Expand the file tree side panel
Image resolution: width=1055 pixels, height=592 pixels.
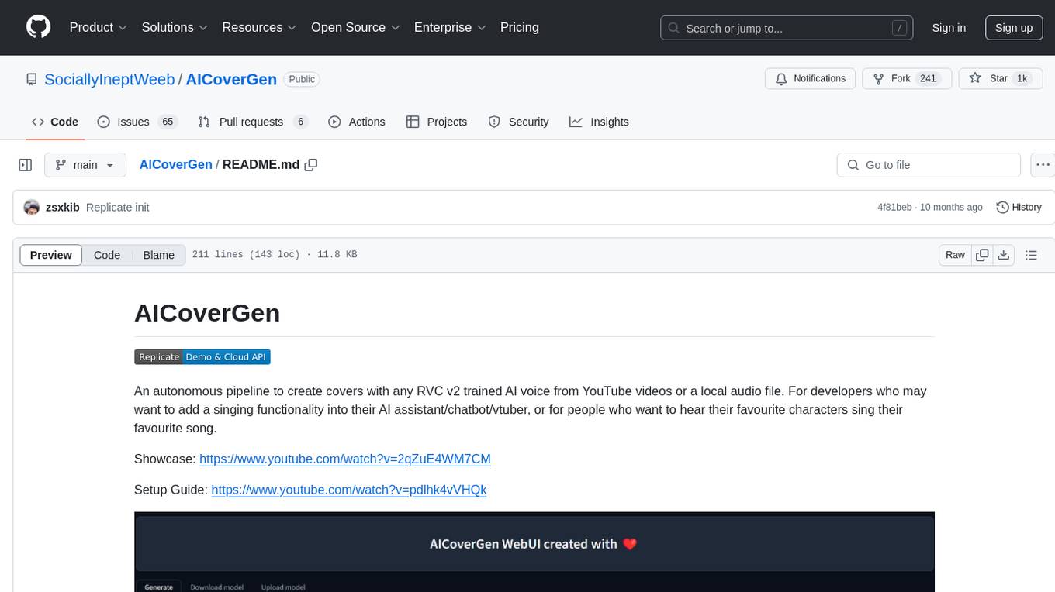pyautogui.click(x=26, y=165)
